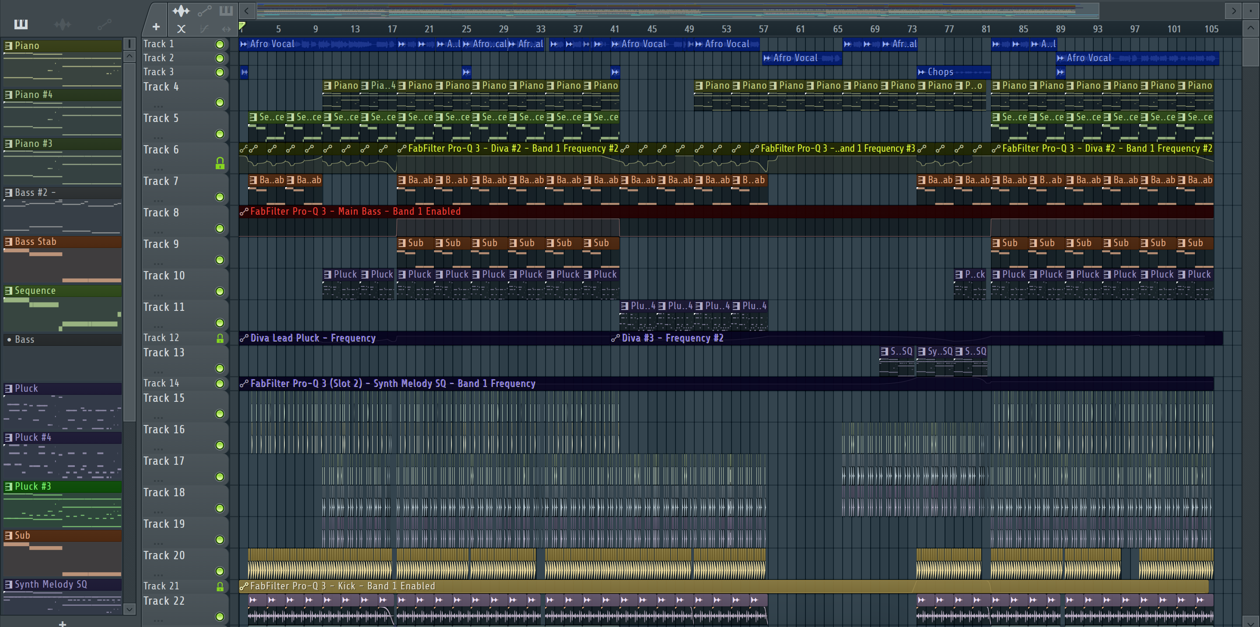The image size is (1260, 627).
Task: Unlock Track 6 via the padlock icon
Action: pyautogui.click(x=220, y=164)
